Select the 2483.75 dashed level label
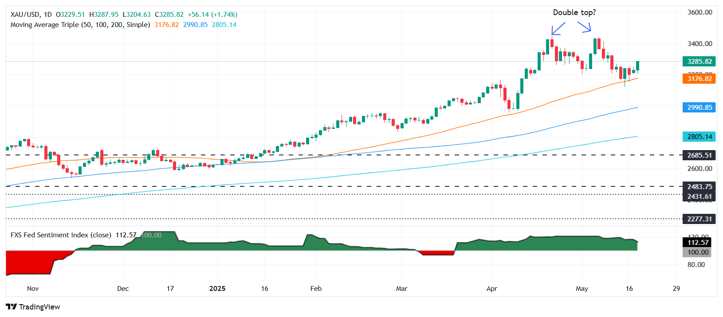This screenshot has height=317, width=723. pyautogui.click(x=699, y=187)
